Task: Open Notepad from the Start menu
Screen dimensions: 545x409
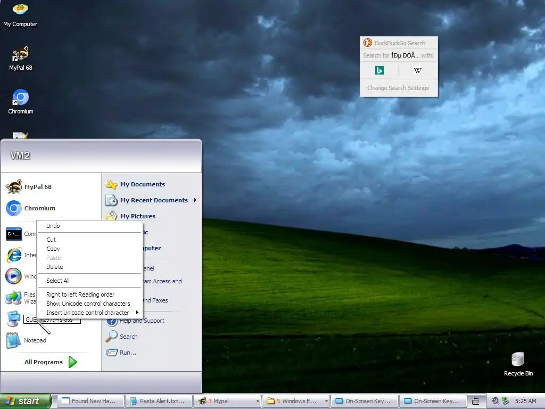Action: coord(27,340)
